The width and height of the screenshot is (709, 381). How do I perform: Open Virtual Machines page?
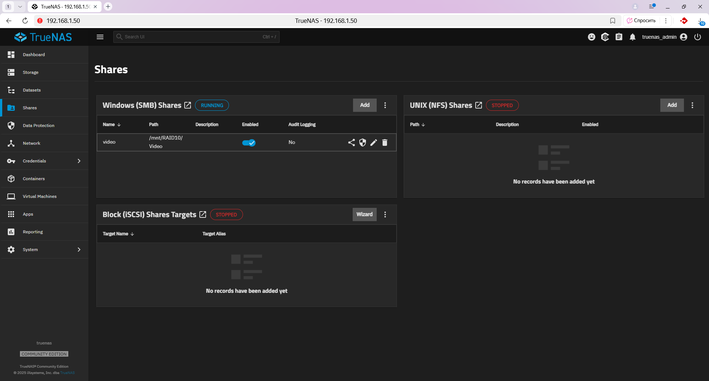(40, 196)
